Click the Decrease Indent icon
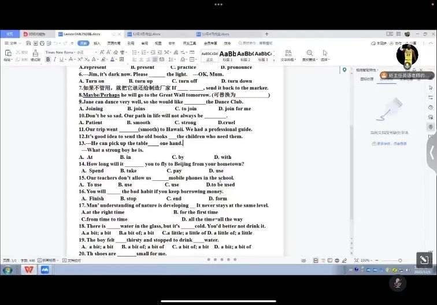The width and height of the screenshot is (437, 305). (153, 52)
